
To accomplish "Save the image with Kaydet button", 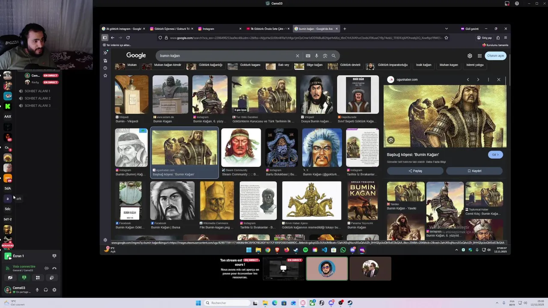I will click(474, 171).
